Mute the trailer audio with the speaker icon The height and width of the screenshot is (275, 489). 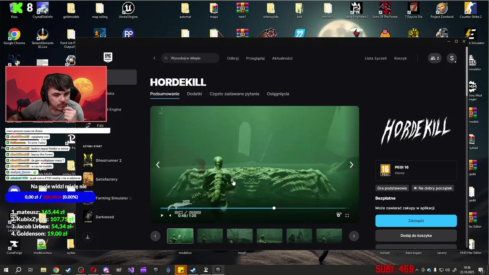coord(170,215)
